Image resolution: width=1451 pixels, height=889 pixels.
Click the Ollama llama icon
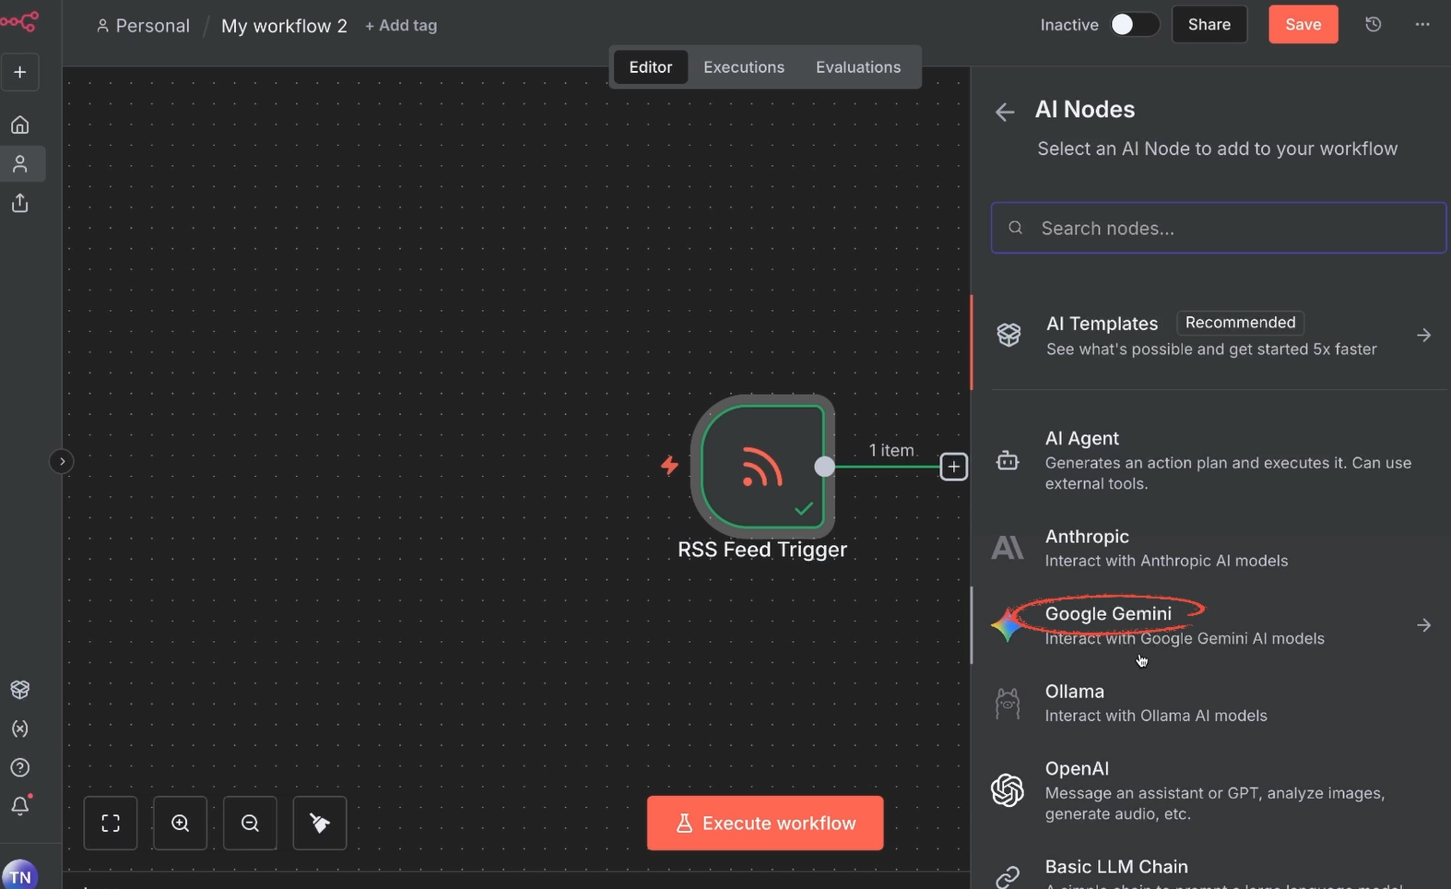pyautogui.click(x=1008, y=703)
